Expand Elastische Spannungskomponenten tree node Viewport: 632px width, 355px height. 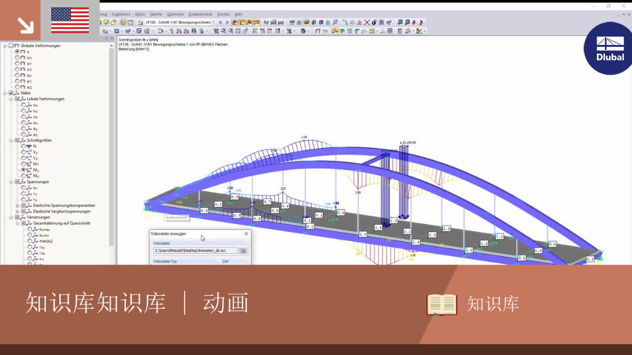tap(17, 206)
